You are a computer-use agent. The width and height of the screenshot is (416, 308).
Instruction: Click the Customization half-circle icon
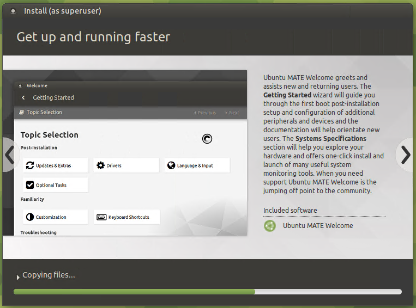click(29, 217)
